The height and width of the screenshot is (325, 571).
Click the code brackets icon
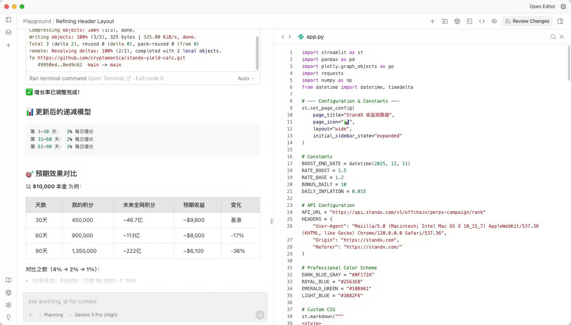click(482, 21)
